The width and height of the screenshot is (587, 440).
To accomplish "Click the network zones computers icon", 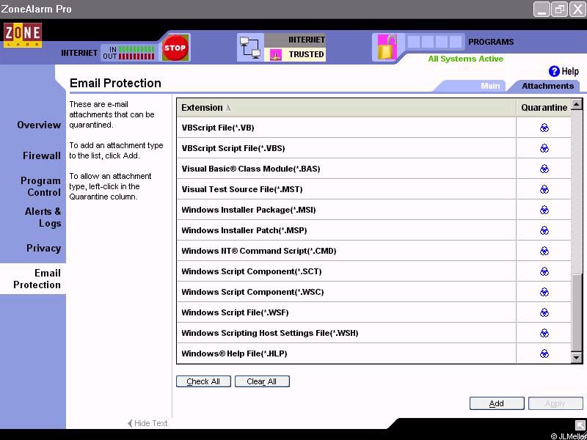I will click(x=250, y=47).
